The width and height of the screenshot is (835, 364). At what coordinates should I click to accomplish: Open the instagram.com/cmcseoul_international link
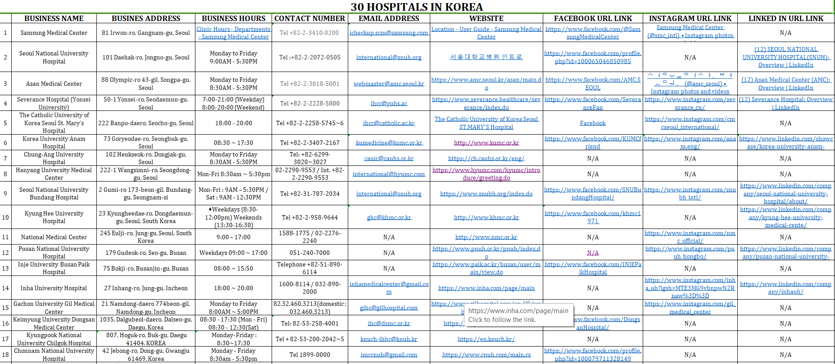(x=690, y=123)
